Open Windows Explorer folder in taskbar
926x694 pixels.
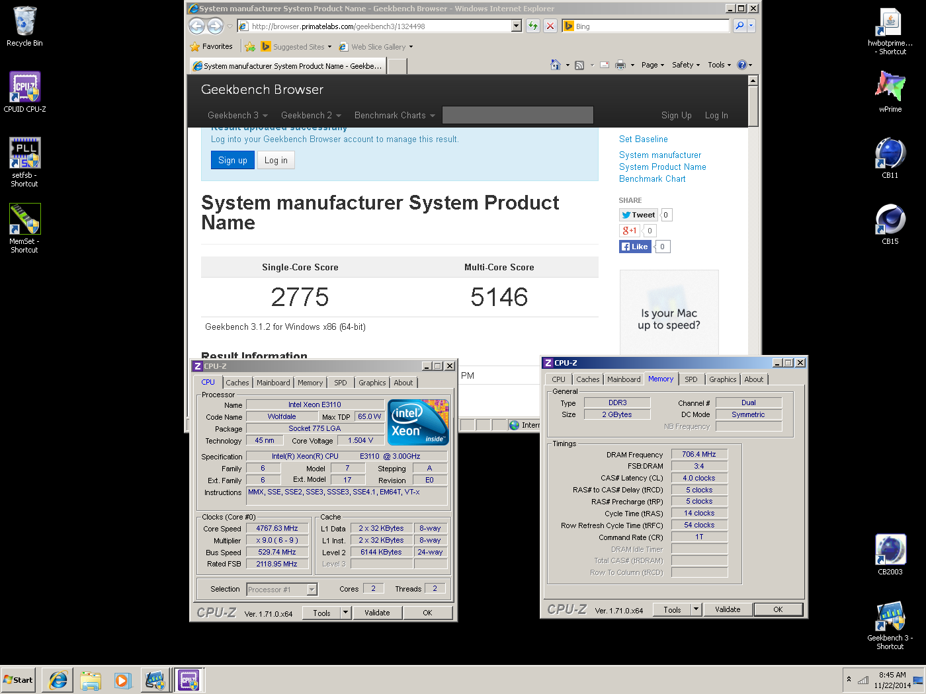tap(91, 679)
